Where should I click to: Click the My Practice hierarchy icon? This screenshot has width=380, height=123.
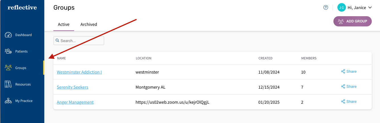point(8,101)
